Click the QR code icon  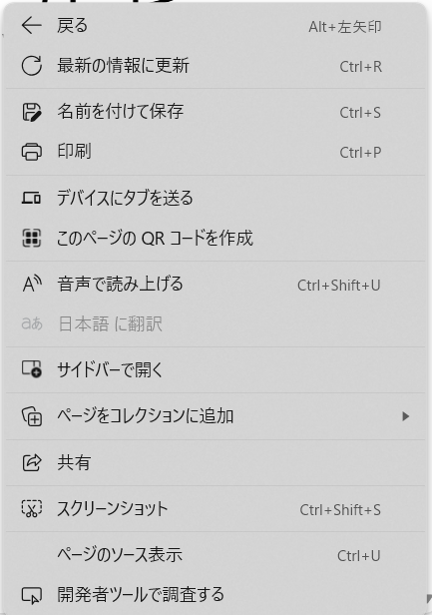point(31,238)
